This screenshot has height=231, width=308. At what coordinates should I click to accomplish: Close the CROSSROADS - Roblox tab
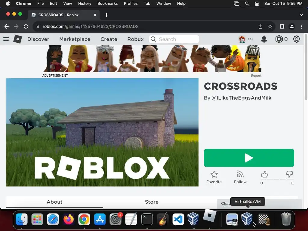(95, 15)
